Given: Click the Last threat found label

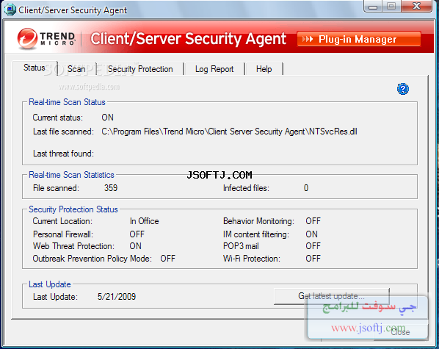Looking at the screenshot, I should [63, 154].
